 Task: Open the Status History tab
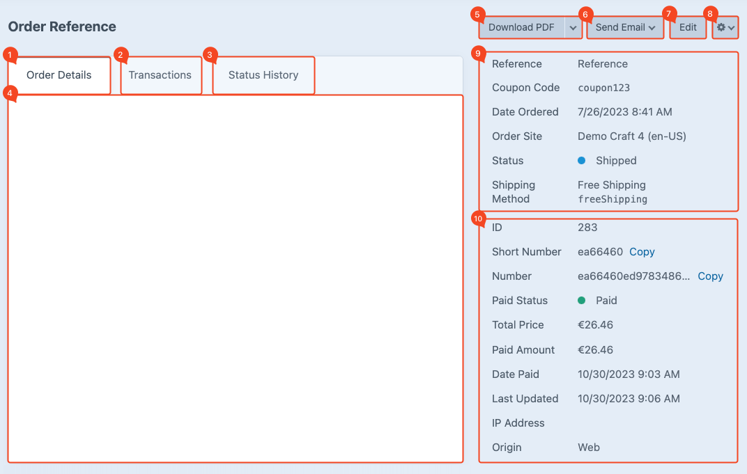click(x=263, y=75)
